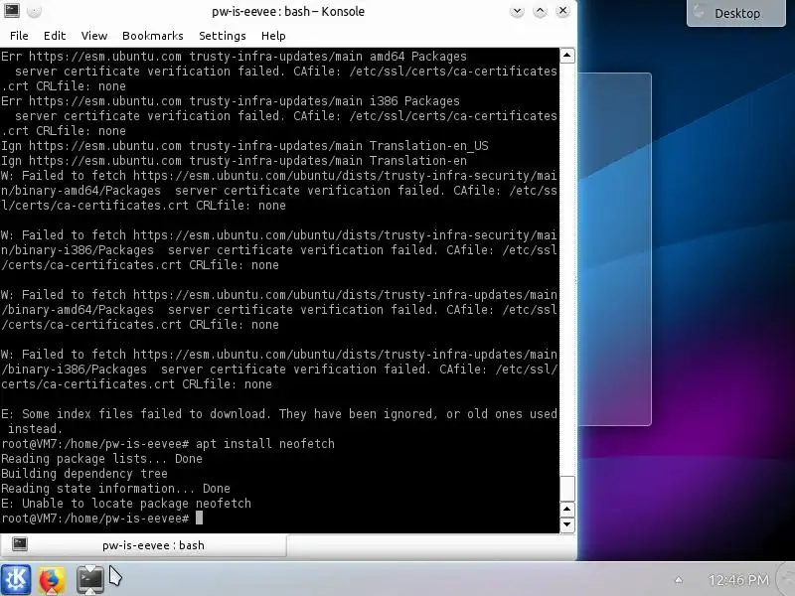Open the Help menu

[273, 36]
